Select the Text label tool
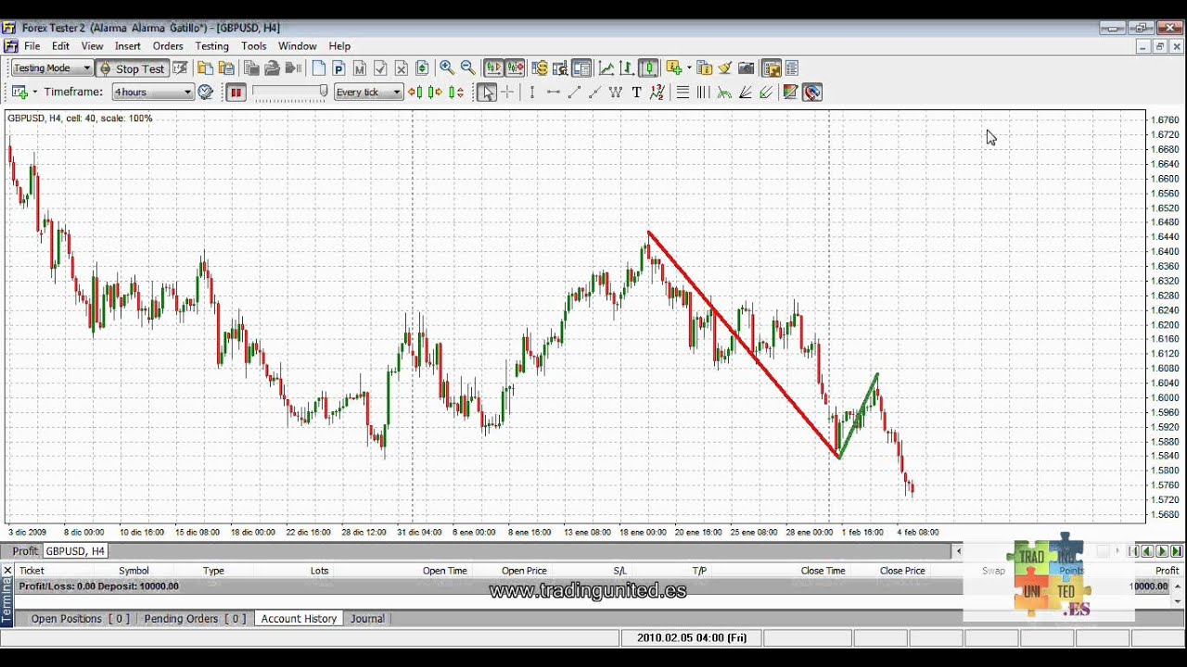Image resolution: width=1187 pixels, height=667 pixels. [x=636, y=92]
